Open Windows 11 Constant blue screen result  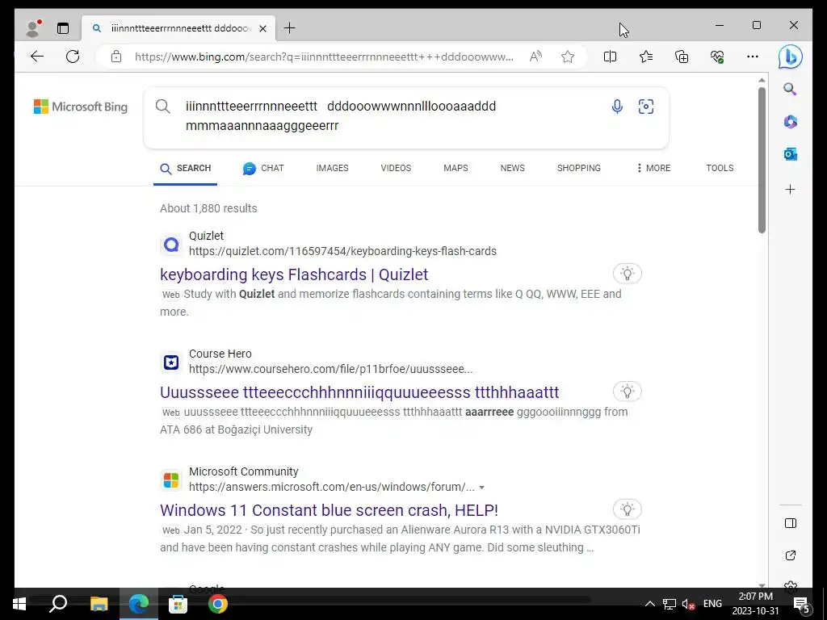tap(329, 510)
